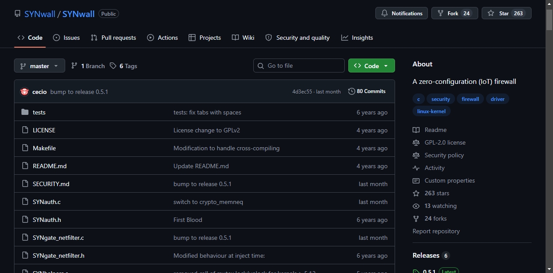553x273 pixels.
Task: Open SECURITY.md file
Action: (x=51, y=184)
